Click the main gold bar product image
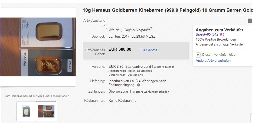253x124 pixels. coord(38,47)
